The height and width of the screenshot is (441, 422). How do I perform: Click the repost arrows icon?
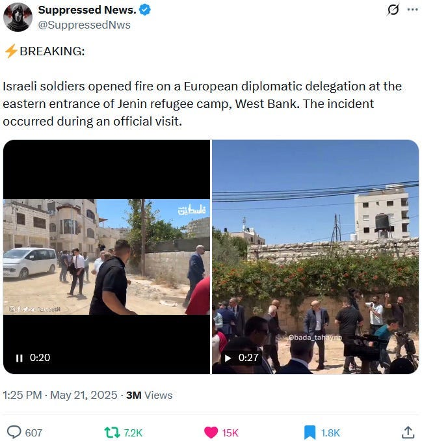(112, 433)
